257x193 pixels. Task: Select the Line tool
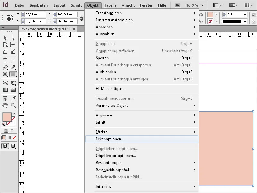pos(13,60)
